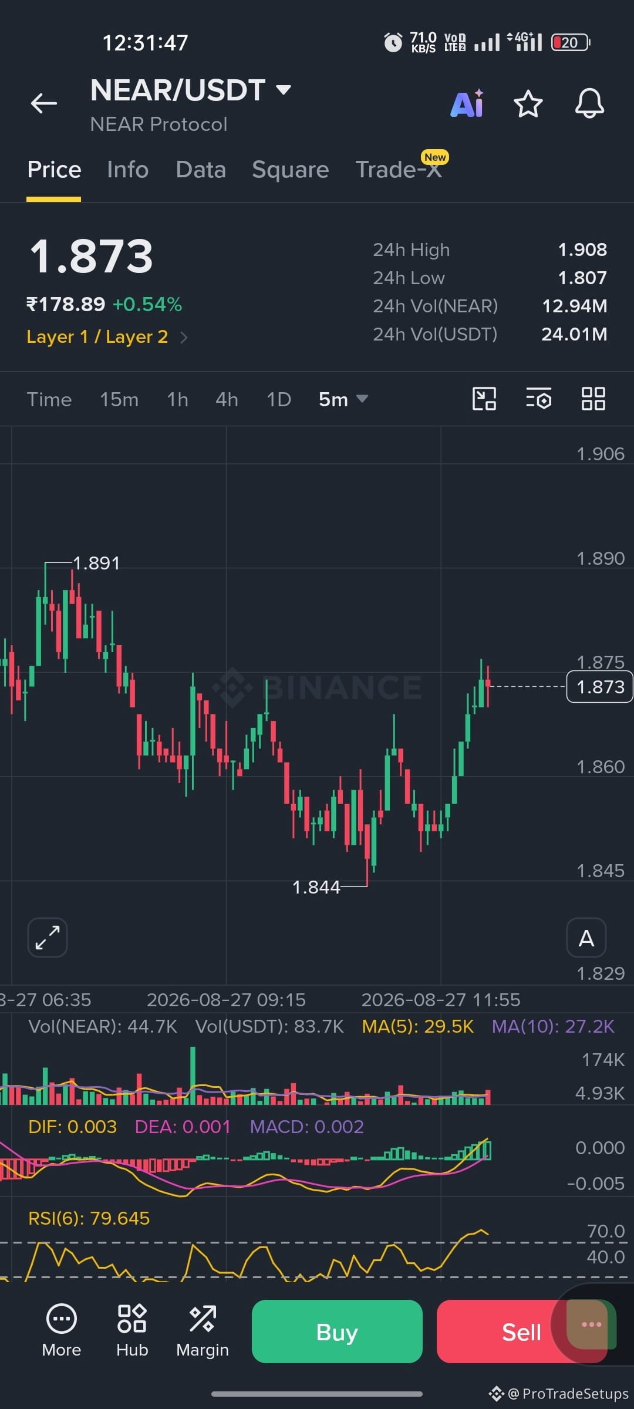Open chart layout grid icon
The height and width of the screenshot is (1409, 634).
pos(593,399)
